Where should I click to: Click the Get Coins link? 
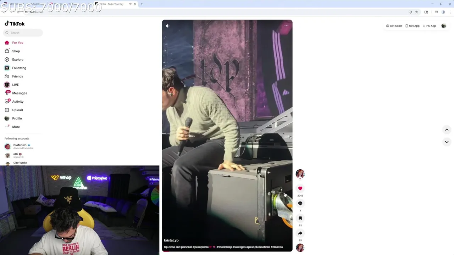[x=394, y=26]
